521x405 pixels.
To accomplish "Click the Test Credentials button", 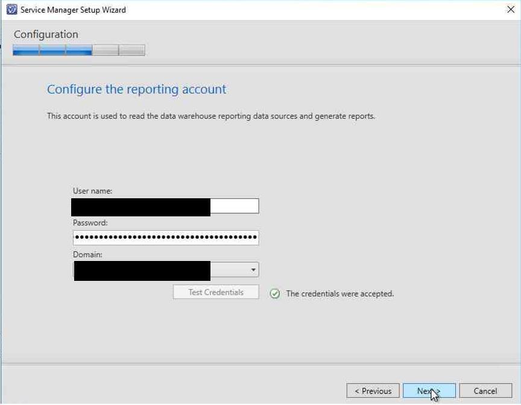I will click(x=216, y=292).
